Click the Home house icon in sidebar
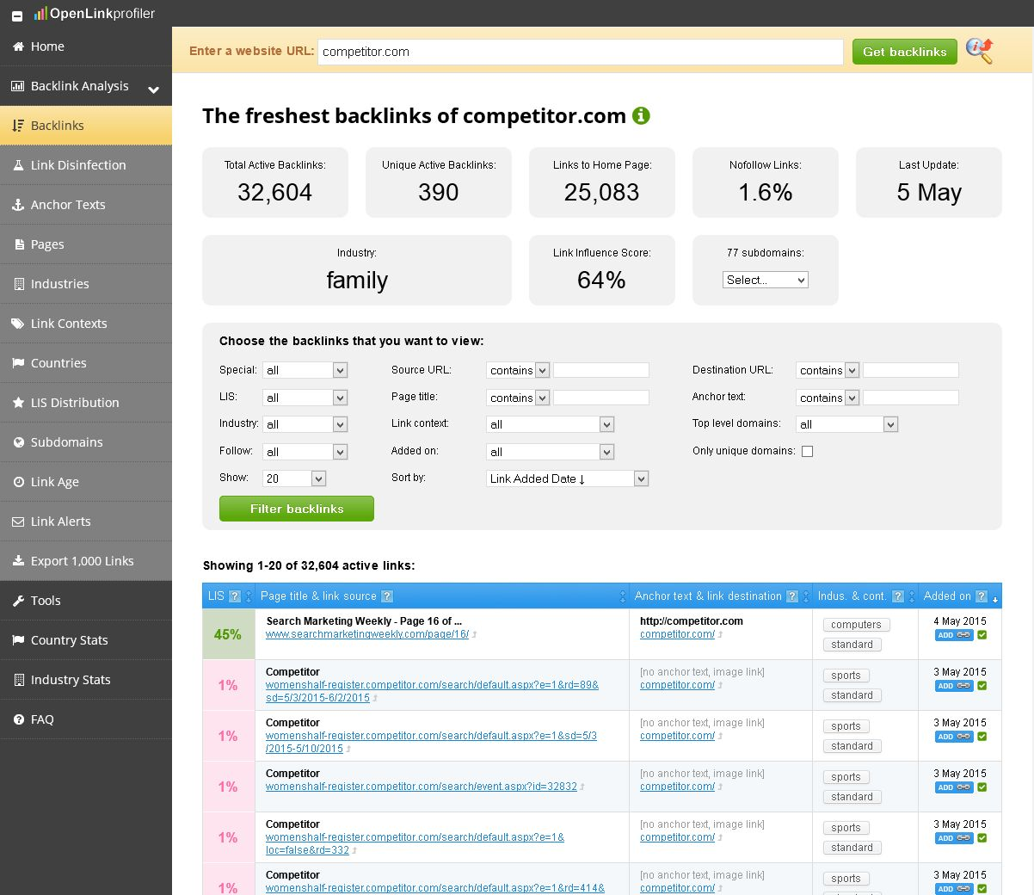The width and height of the screenshot is (1034, 895). click(x=17, y=46)
